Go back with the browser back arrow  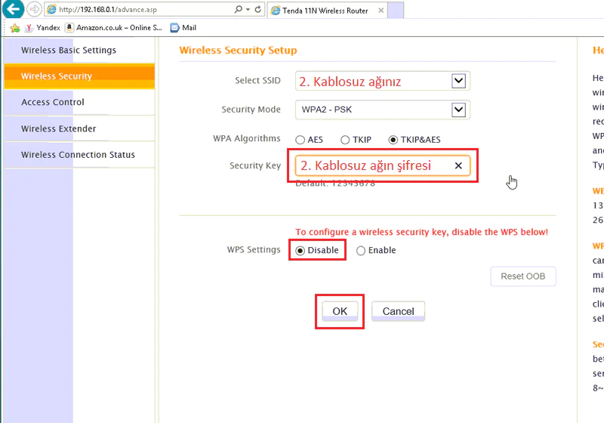click(13, 9)
